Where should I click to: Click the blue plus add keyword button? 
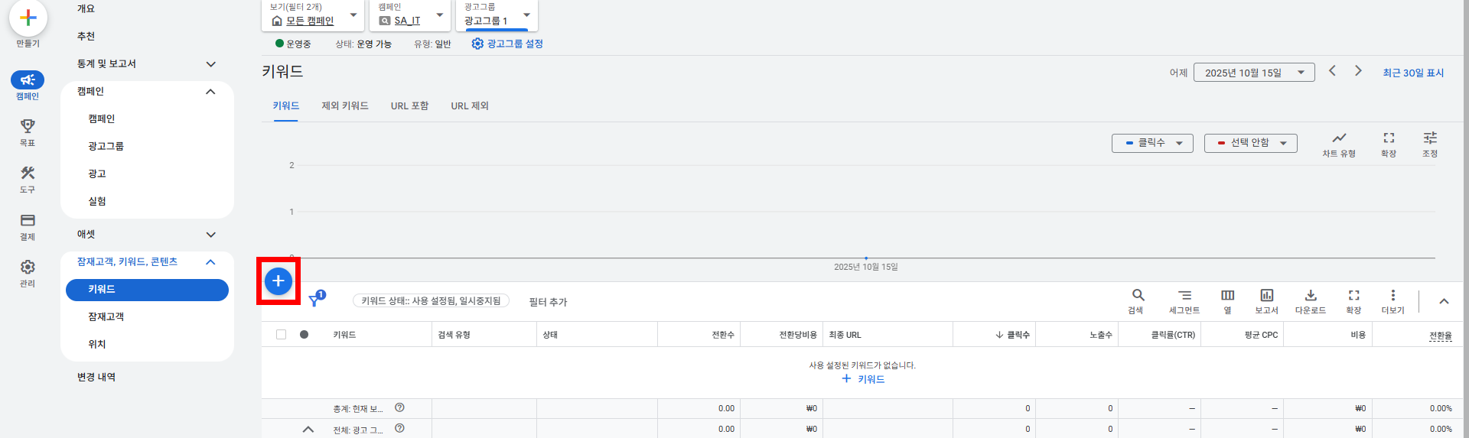278,281
